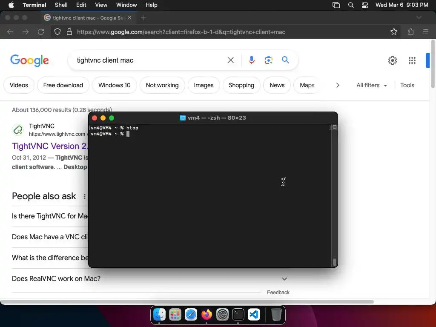Screen dimensions: 436x327
Task: Expand What is the difference question
Action: 50,258
